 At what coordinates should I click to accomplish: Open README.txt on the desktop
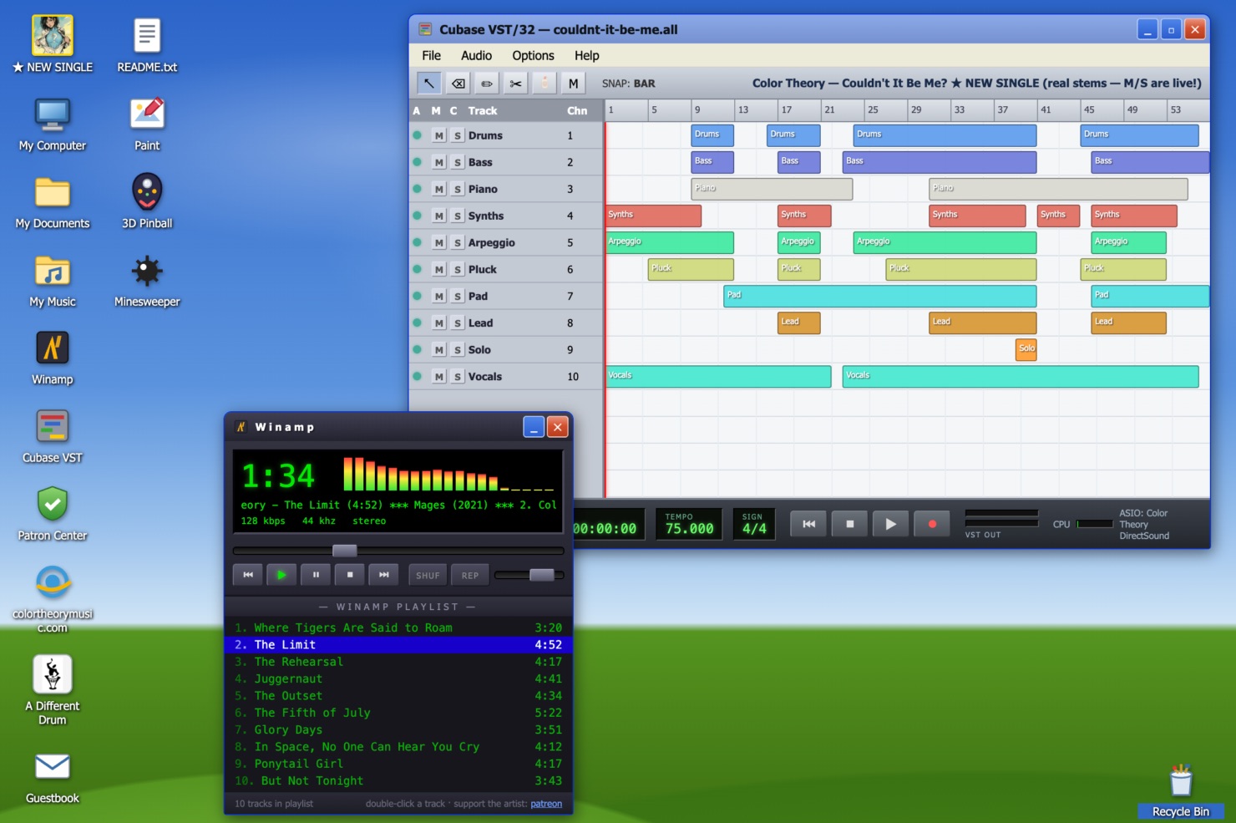[147, 44]
